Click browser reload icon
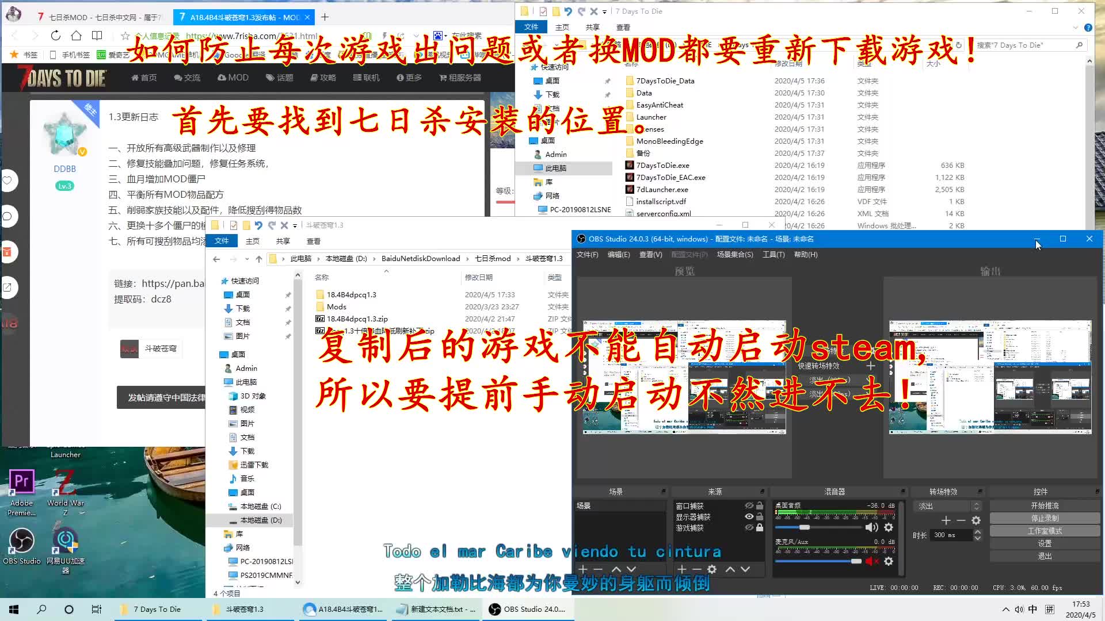 coord(55,36)
